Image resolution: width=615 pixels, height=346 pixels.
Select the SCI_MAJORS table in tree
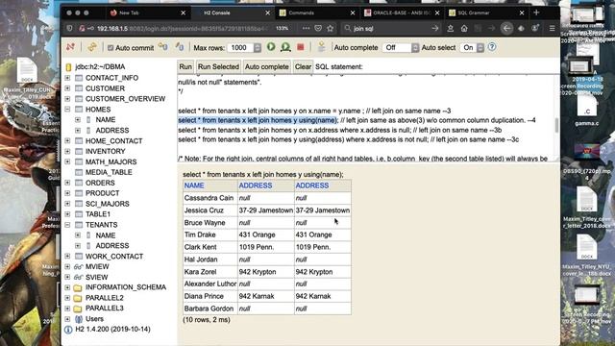[x=108, y=204]
